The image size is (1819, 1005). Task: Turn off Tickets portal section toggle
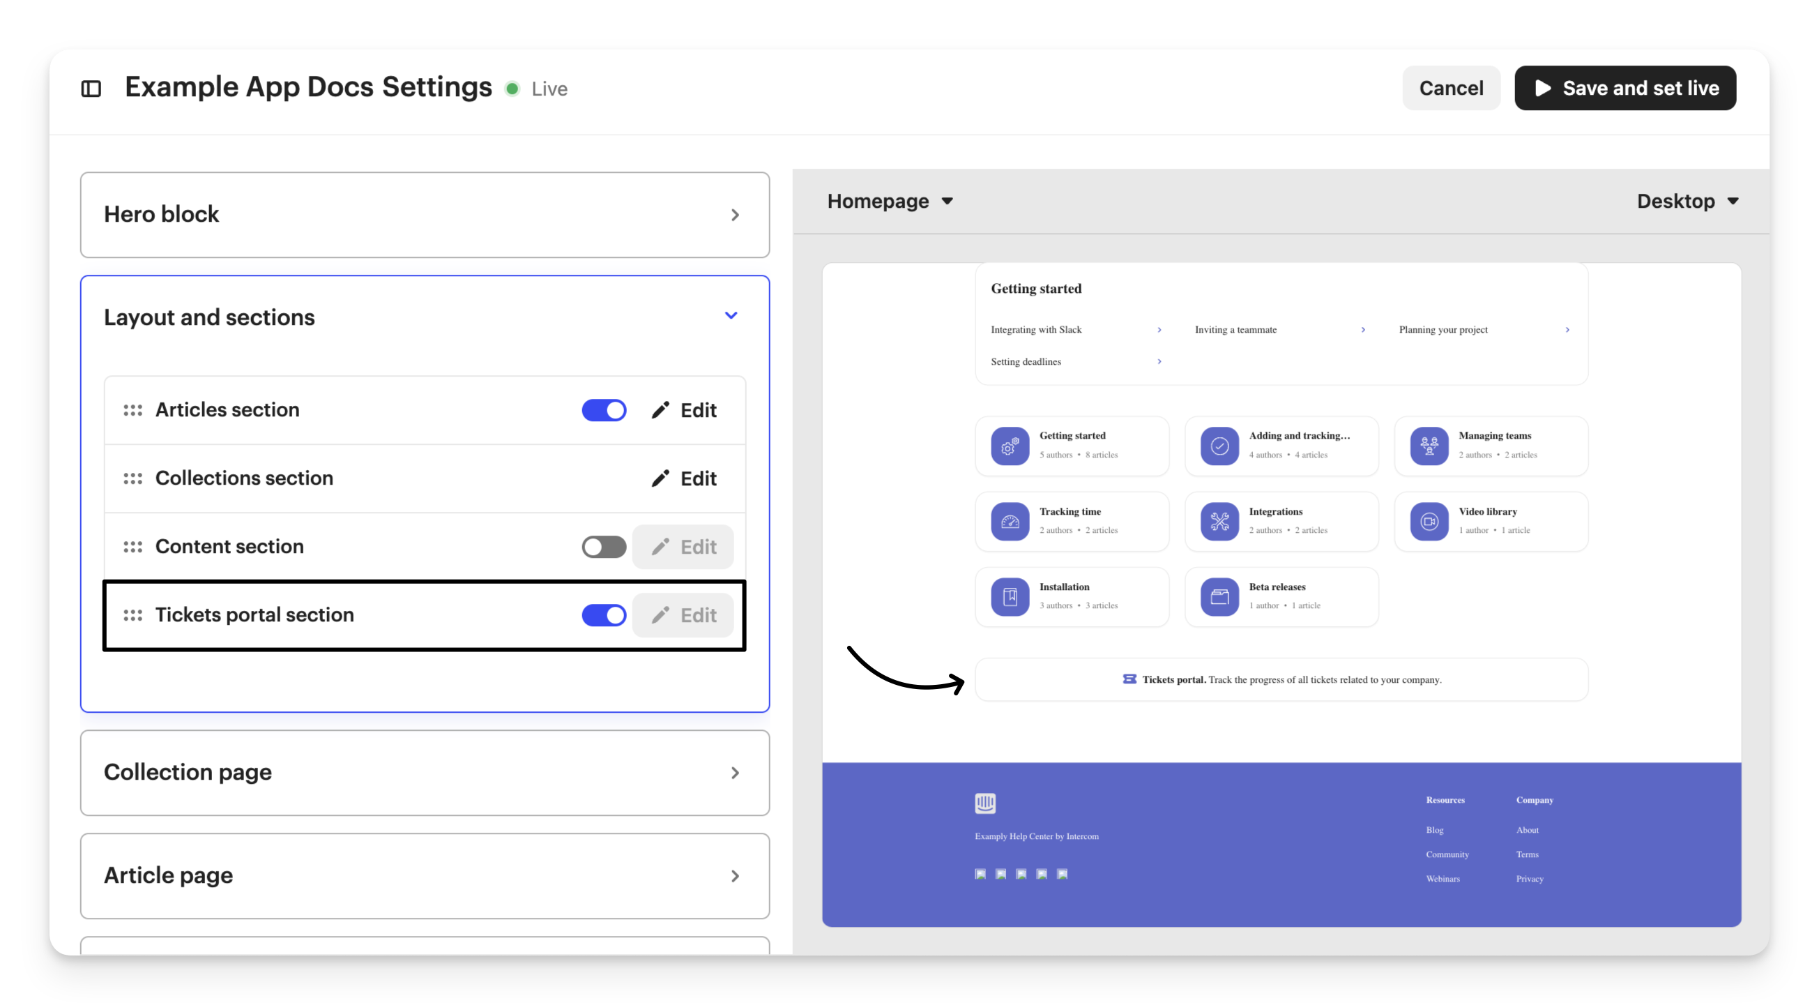coord(604,615)
